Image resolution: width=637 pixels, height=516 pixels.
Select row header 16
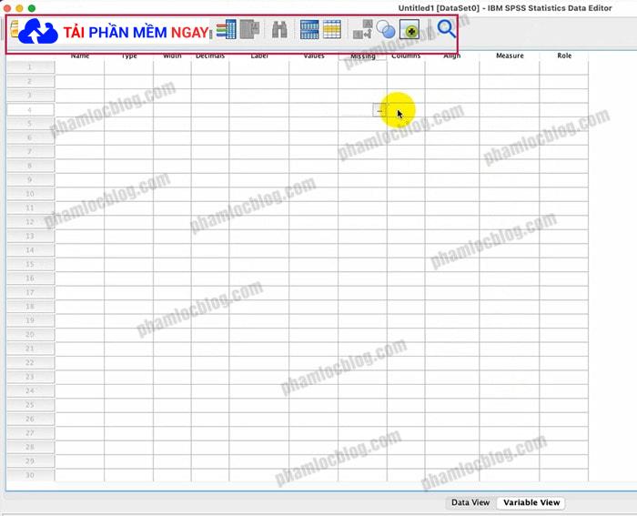[x=30, y=278]
